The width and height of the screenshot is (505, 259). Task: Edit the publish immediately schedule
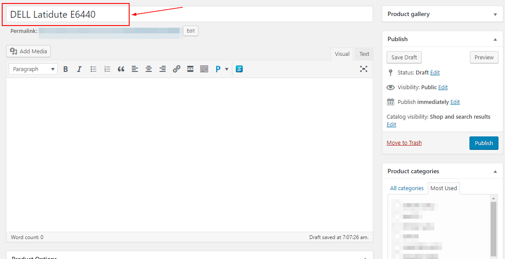[455, 102]
